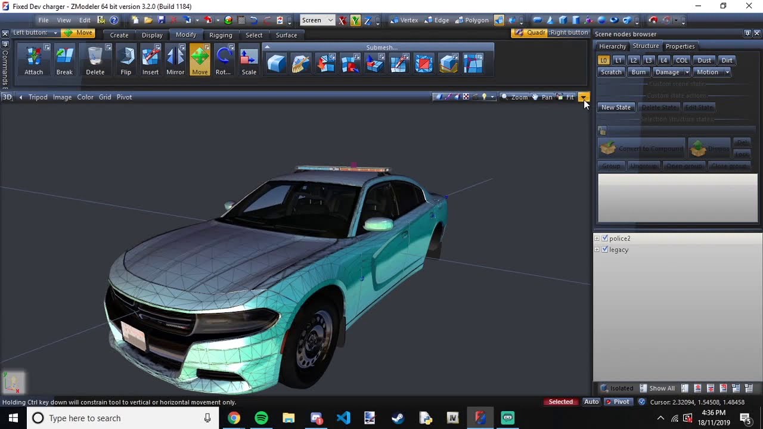
Task: Select the Break tool icon
Action: (x=64, y=61)
